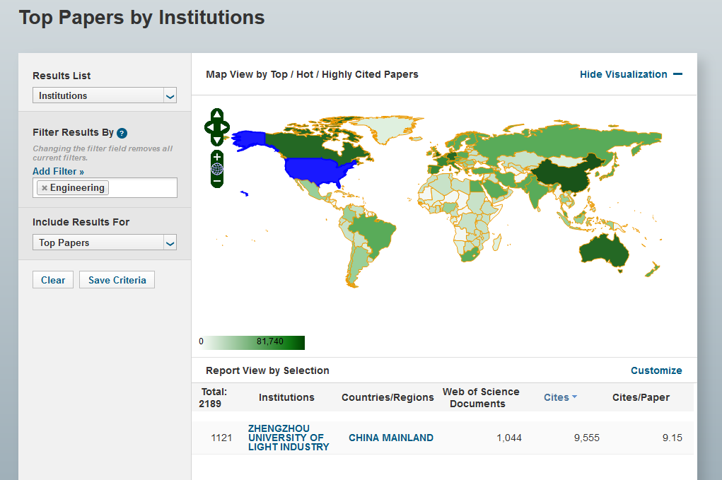722x480 pixels.
Task: Pan the map up with the arrow
Action: pos(217,115)
